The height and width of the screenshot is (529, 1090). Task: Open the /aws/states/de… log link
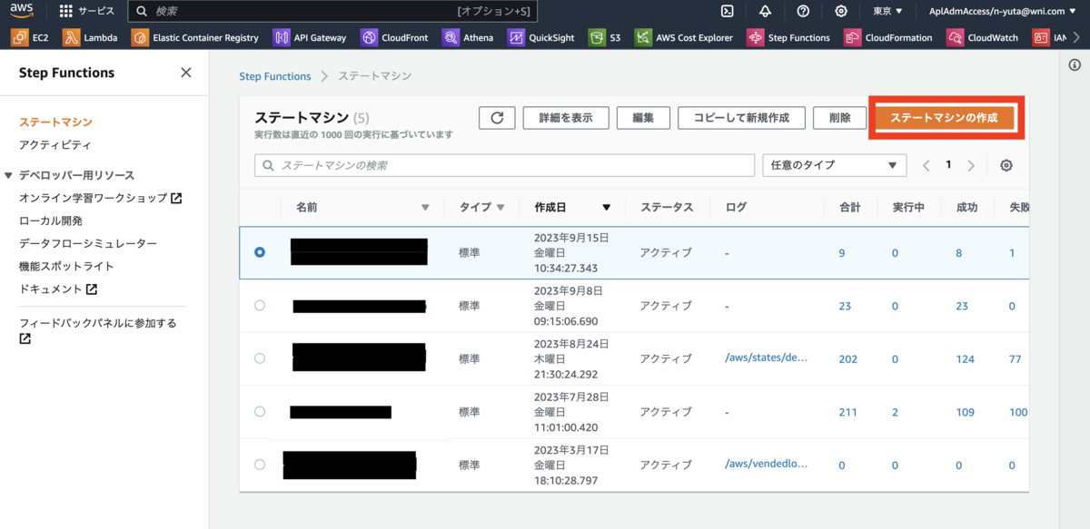[766, 358]
